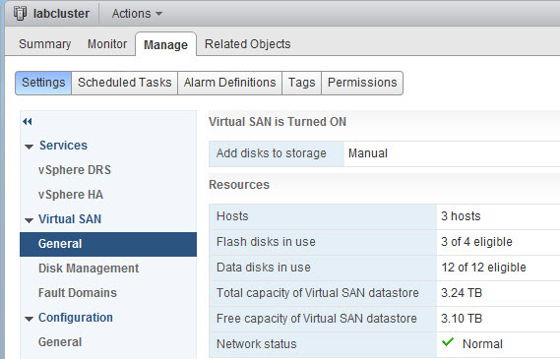Click the 'Hosts' row label

[232, 216]
